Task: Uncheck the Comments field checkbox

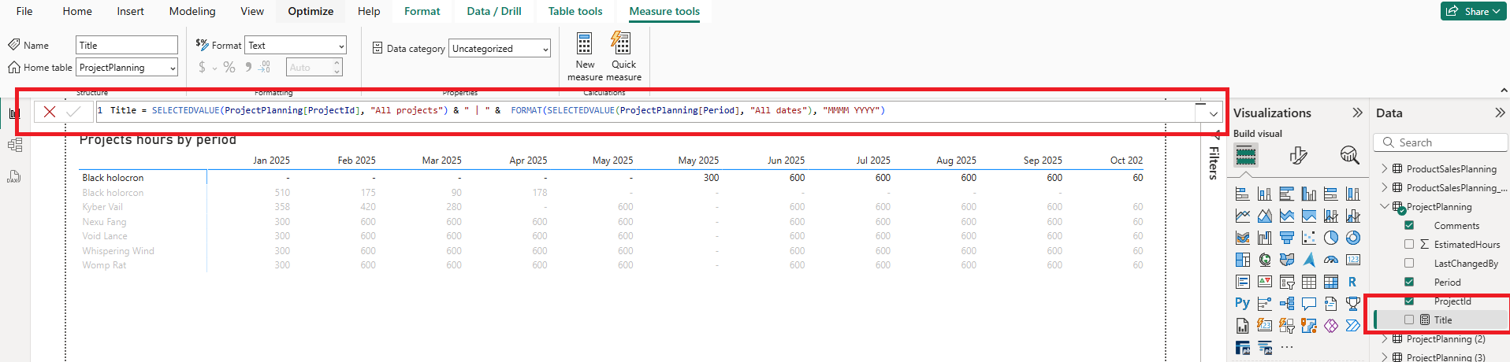Action: click(x=1409, y=226)
